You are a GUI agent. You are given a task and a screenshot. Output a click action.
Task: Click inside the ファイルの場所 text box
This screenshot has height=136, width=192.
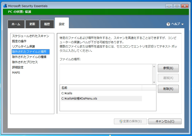click(x=106, y=74)
